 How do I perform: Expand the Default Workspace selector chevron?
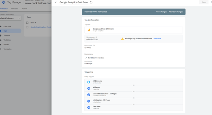(19, 18)
